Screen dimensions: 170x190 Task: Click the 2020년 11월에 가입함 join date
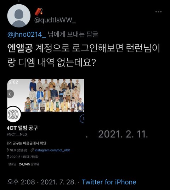coord(23,157)
